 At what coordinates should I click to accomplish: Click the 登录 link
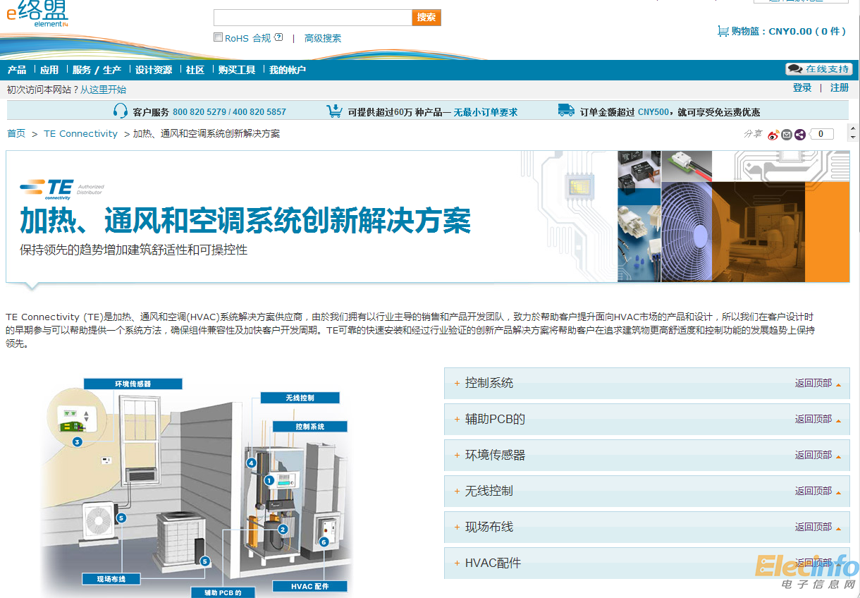(802, 88)
